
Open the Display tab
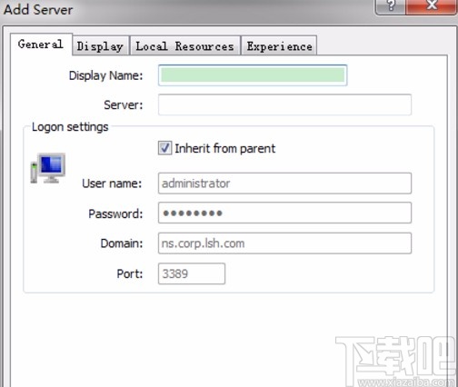pos(100,46)
